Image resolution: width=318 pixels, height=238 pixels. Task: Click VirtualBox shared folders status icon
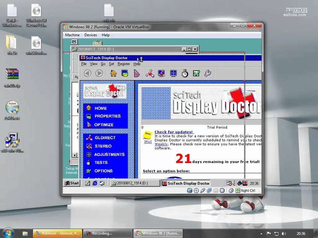click(x=216, y=191)
